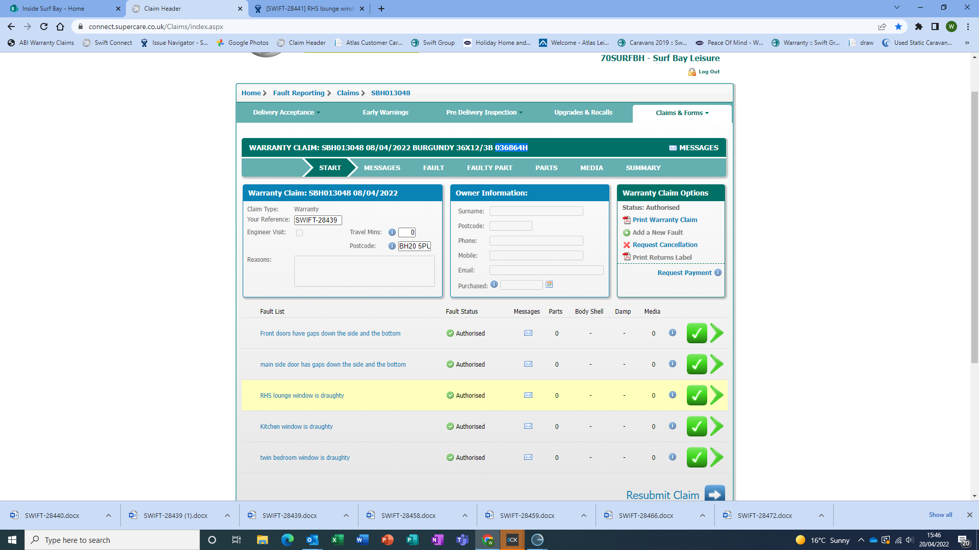Click the Resubmit Claim arrow icon
Screen dimensions: 979x550
tap(714, 494)
